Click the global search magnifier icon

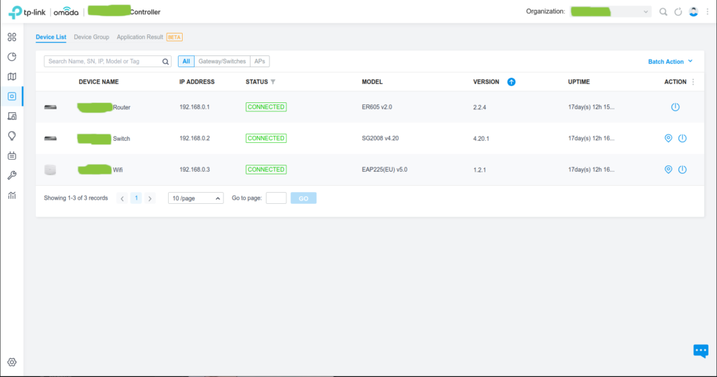pyautogui.click(x=664, y=12)
